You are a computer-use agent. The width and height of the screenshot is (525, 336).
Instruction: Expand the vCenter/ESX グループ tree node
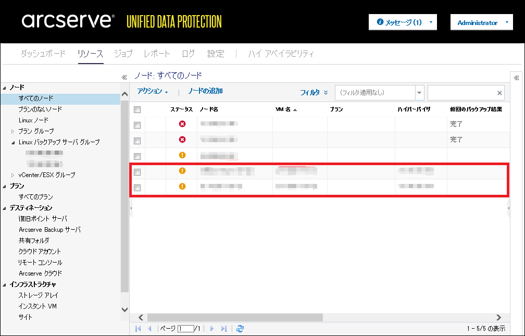point(13,175)
